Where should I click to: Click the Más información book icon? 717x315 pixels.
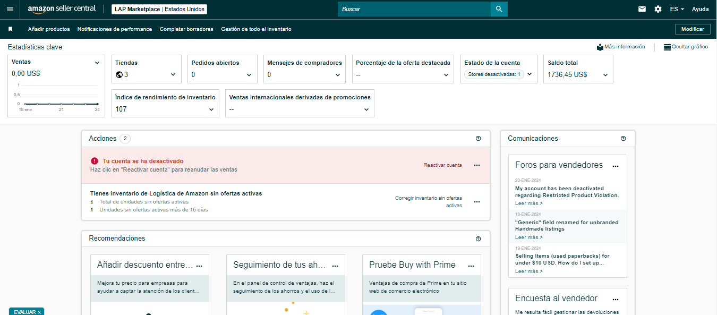(x=600, y=47)
